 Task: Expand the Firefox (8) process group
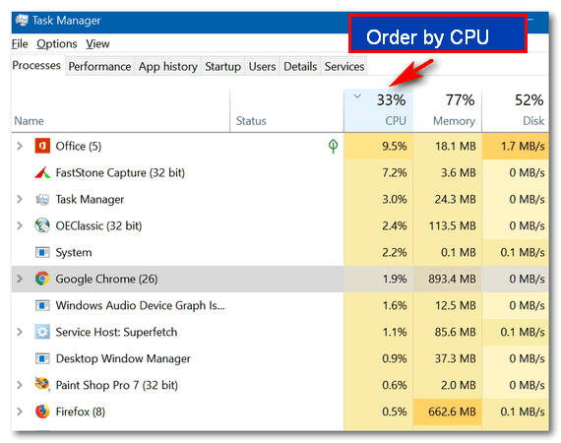click(20, 411)
